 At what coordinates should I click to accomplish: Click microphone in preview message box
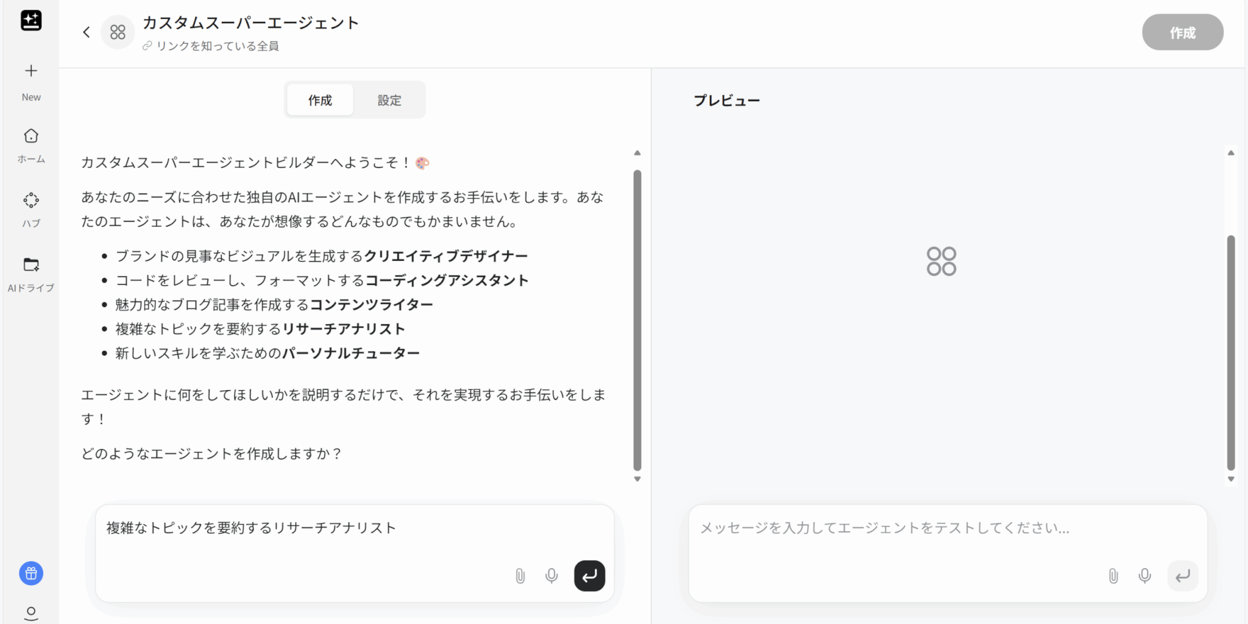tap(1144, 576)
